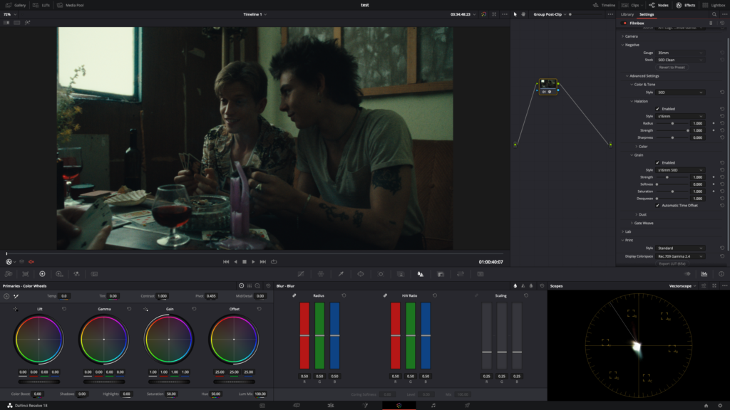Image resolution: width=730 pixels, height=410 pixels.
Task: Open the Color Warper palette
Action: (x=321, y=274)
